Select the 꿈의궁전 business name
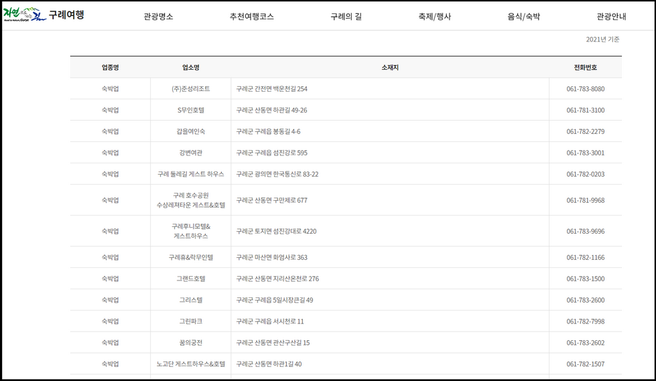The height and width of the screenshot is (381, 656). 191,343
